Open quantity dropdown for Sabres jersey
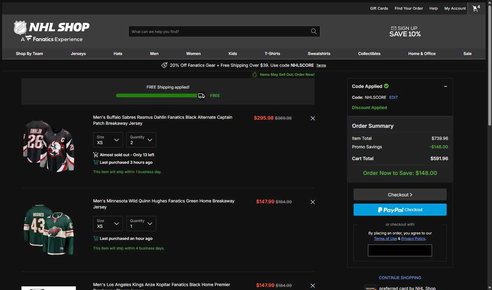492x290 pixels. point(141,140)
